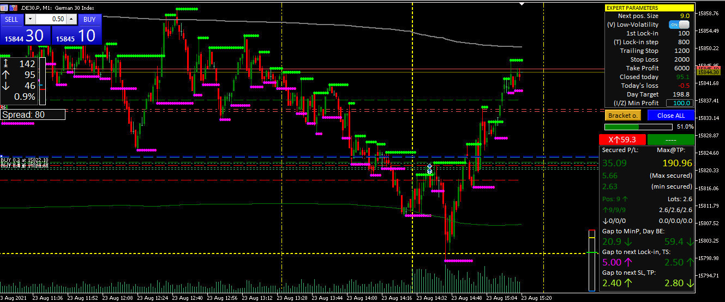Click the blue Close ALL button
This screenshot has height=302, width=725.
pyautogui.click(x=670, y=116)
